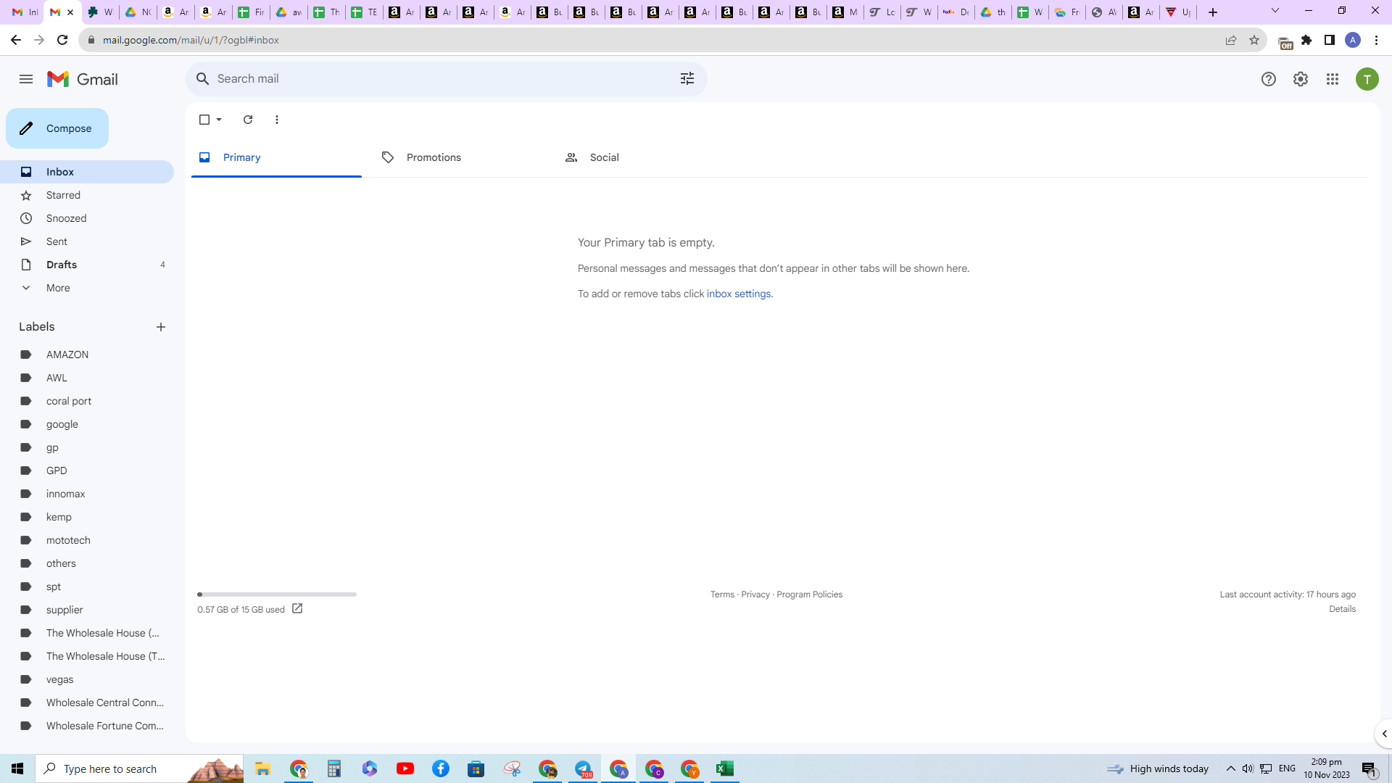Open the Google Account avatar
1392x783 pixels.
(x=1367, y=79)
